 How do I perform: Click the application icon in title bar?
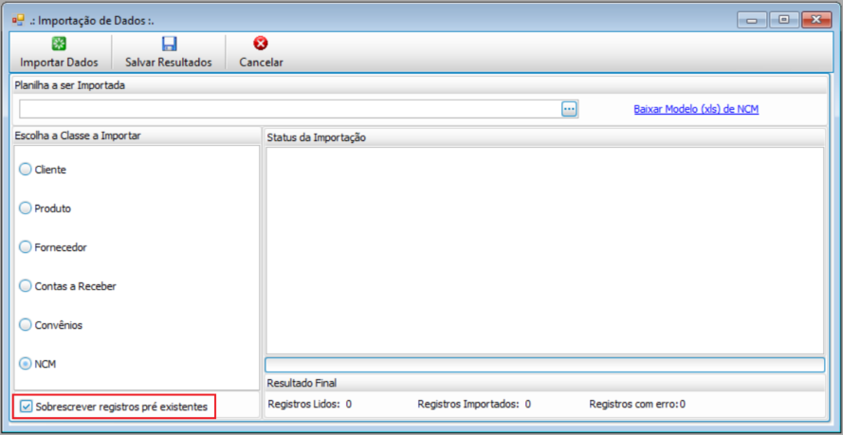click(x=18, y=21)
